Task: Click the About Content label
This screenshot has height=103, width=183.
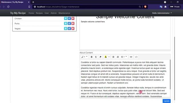Action: pyautogui.click(x=86, y=53)
